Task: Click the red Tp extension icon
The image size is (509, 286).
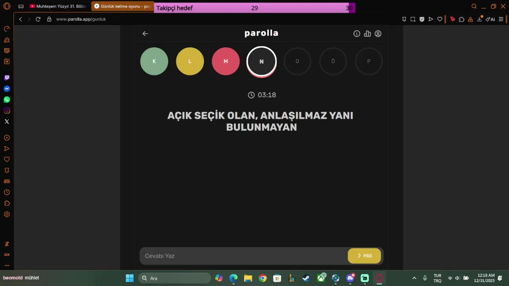Action: coord(453,19)
